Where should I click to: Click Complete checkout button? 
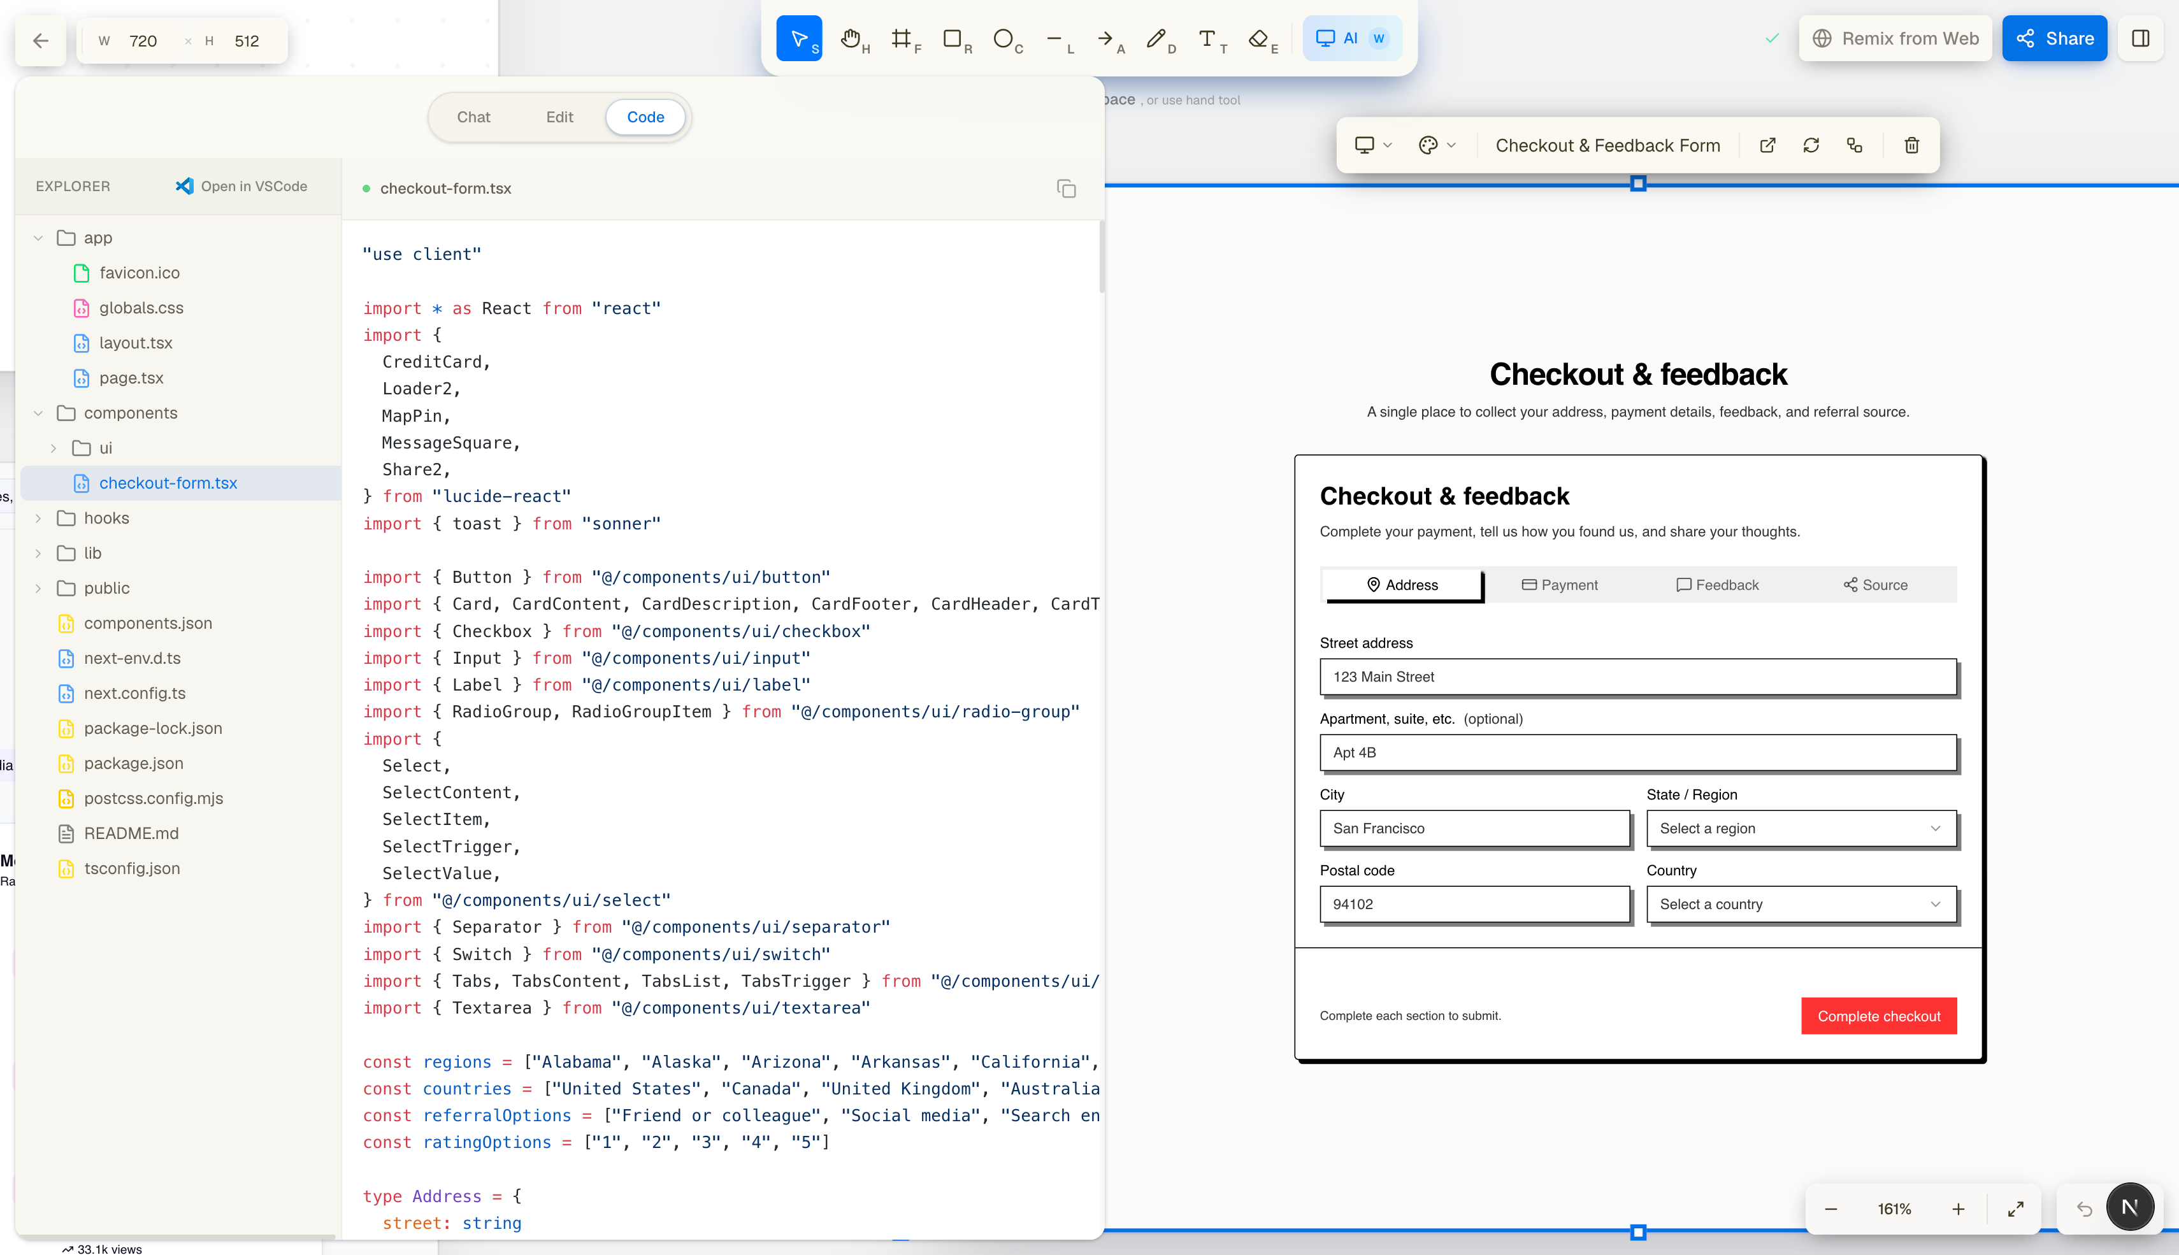[1879, 1016]
